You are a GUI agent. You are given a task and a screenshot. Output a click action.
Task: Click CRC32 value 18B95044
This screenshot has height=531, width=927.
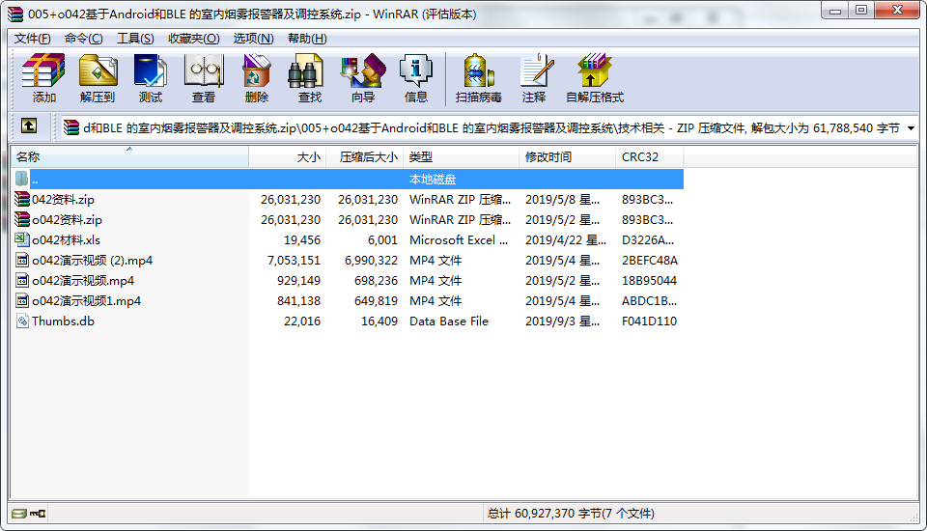tap(649, 280)
